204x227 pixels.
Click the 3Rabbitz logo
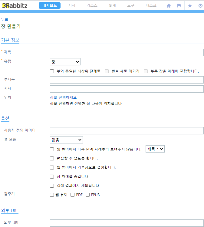[15, 6]
